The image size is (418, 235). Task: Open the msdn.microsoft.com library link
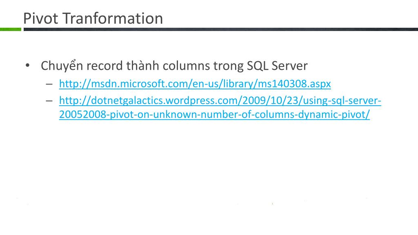tap(195, 84)
